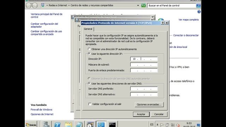
Task: Expand the Centro de redes breadcrumb arrow
Action: [x=69, y=6]
